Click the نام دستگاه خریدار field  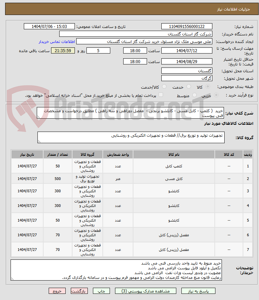[x=135, y=34]
